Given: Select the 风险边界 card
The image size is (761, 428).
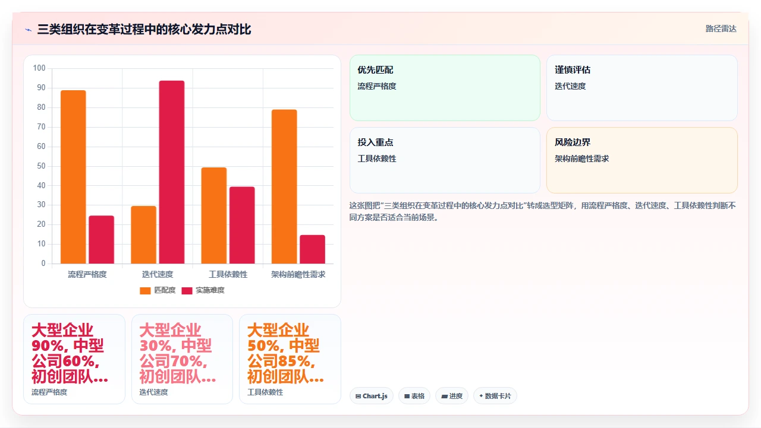Looking at the screenshot, I should 642,160.
